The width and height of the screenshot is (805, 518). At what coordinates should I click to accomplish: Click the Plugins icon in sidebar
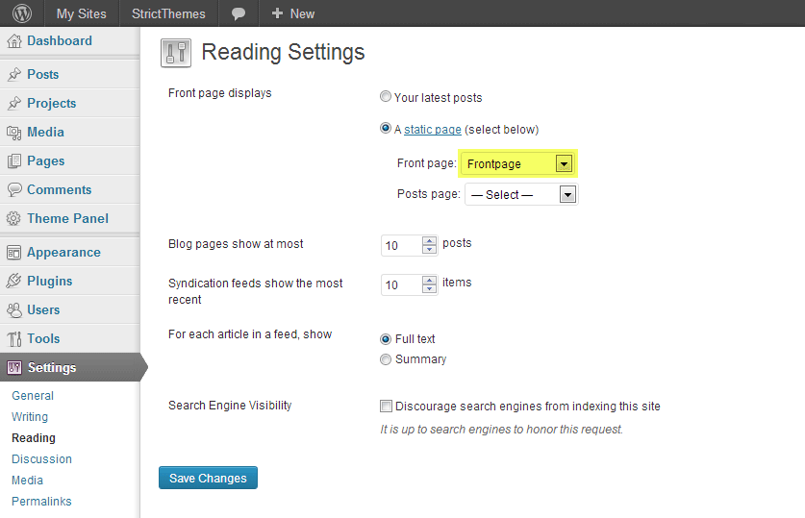pyautogui.click(x=14, y=282)
